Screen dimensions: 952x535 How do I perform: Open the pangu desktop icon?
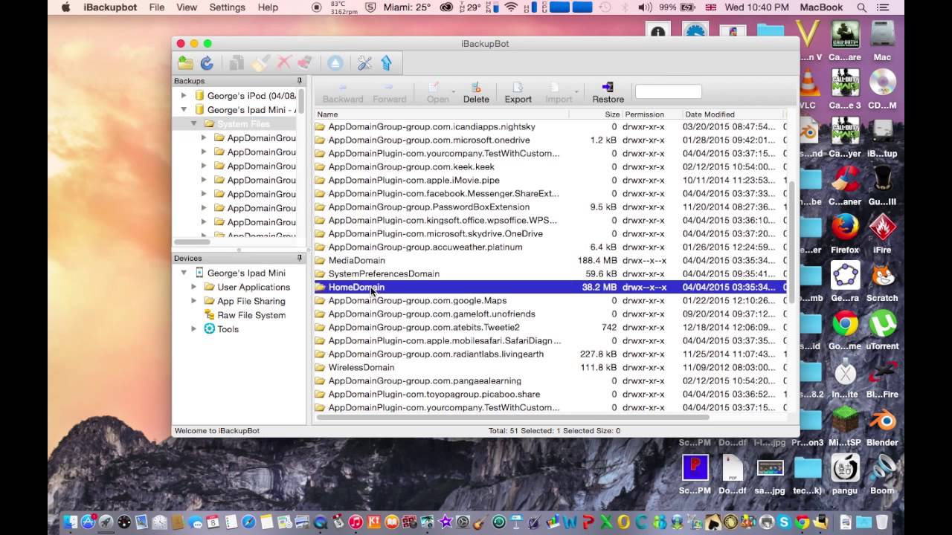point(845,476)
